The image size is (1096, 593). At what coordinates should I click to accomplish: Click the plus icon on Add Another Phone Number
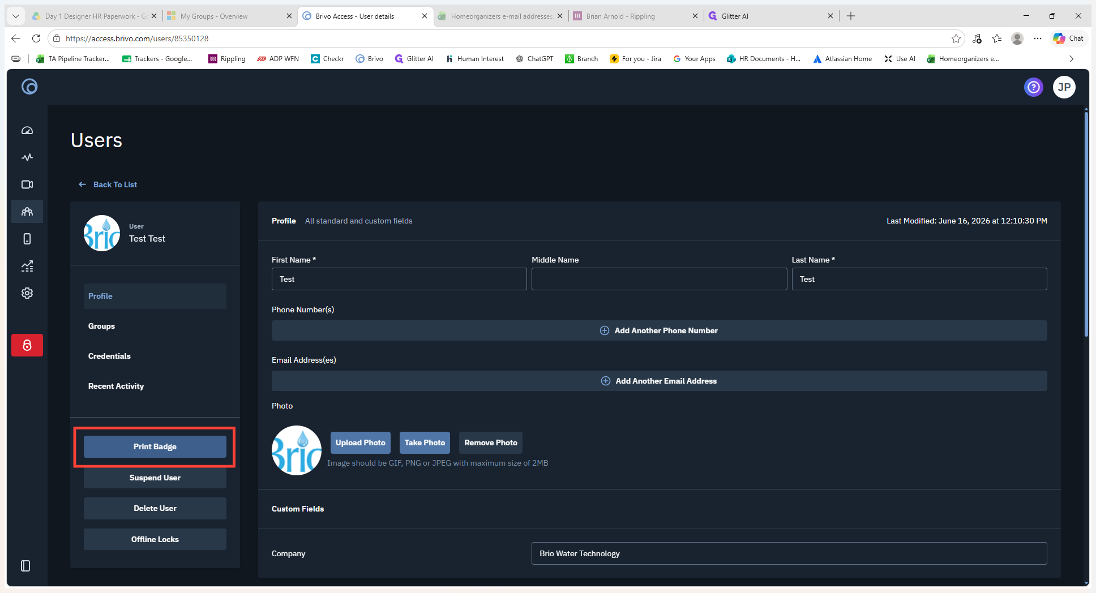(605, 330)
